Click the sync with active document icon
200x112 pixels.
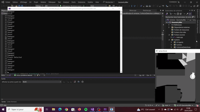[x=175, y=14]
